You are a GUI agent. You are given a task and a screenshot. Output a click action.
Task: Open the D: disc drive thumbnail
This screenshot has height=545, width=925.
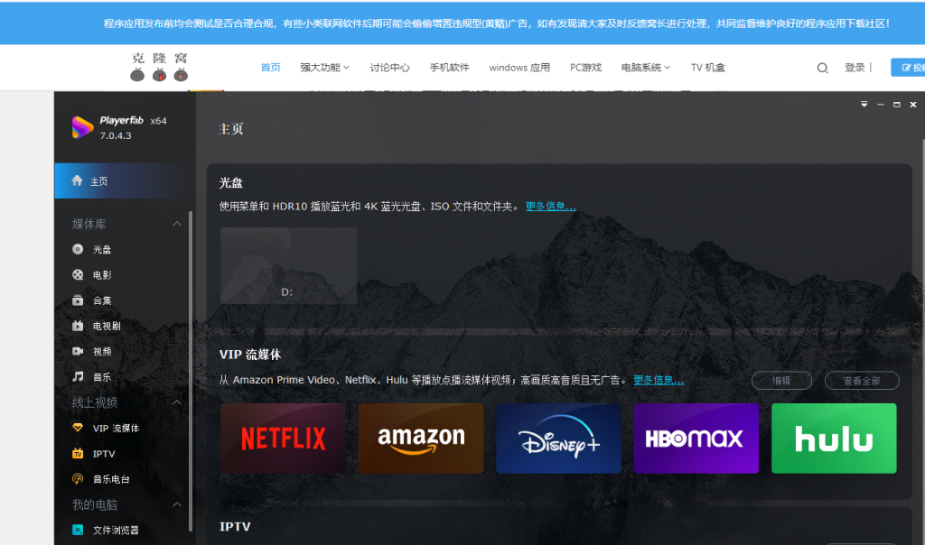tap(288, 265)
